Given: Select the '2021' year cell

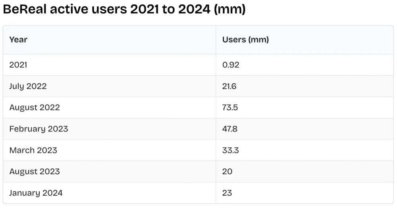Looking at the screenshot, I should 18,65.
